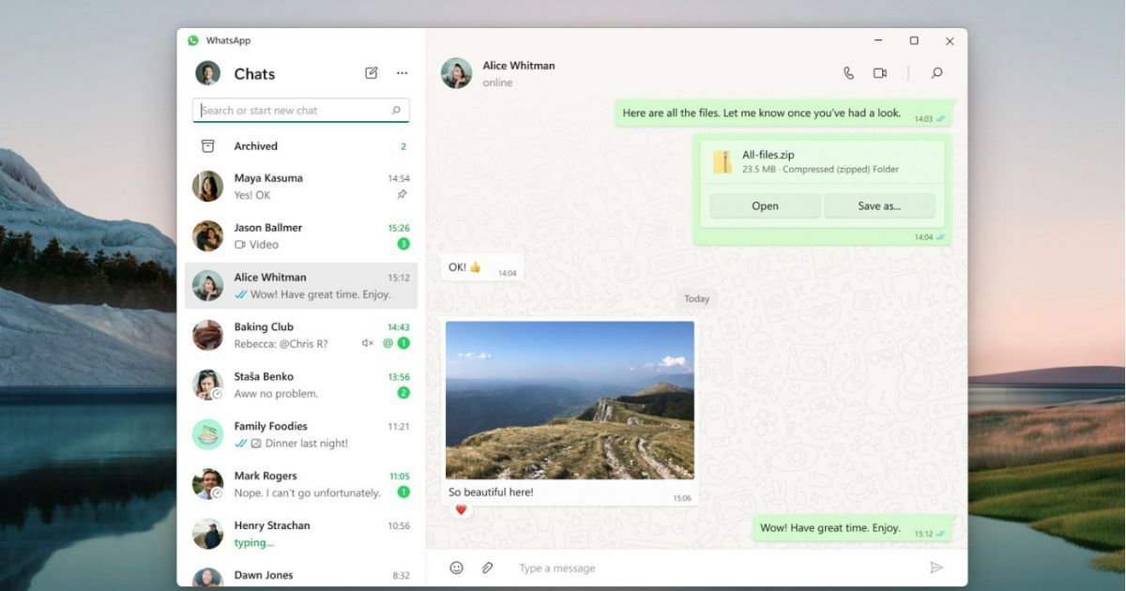Open the Staša Benko chat
Screen dimensions: 1126x591
click(x=301, y=385)
